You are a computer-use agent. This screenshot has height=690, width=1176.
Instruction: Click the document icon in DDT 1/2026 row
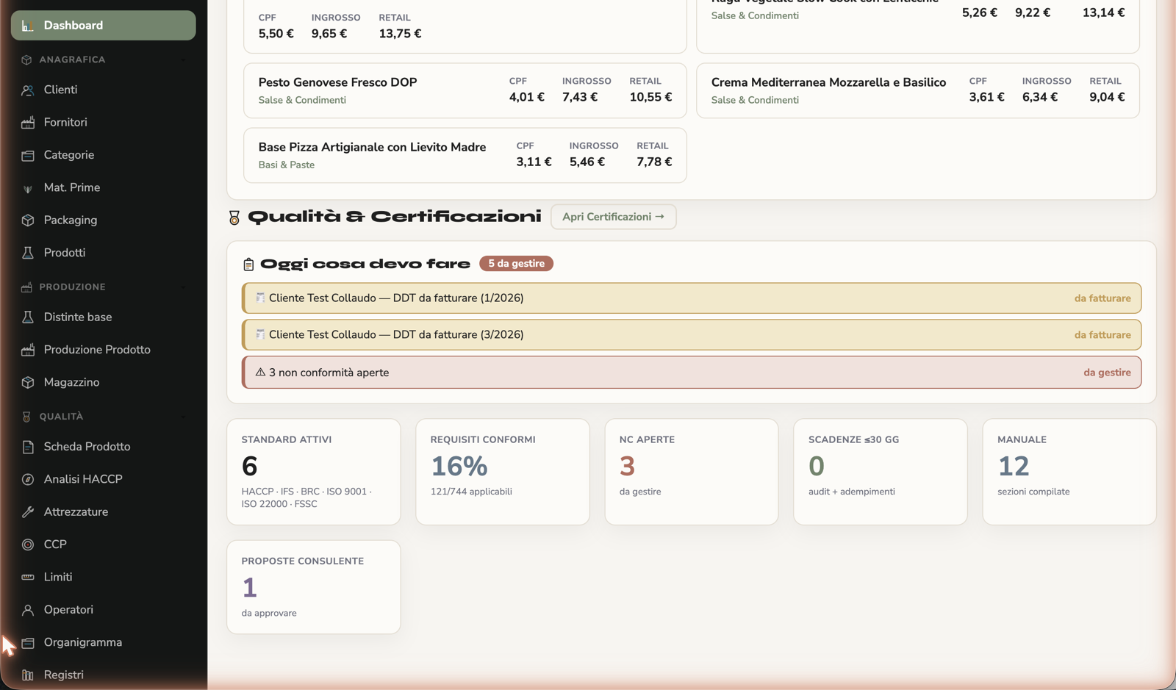coord(260,298)
